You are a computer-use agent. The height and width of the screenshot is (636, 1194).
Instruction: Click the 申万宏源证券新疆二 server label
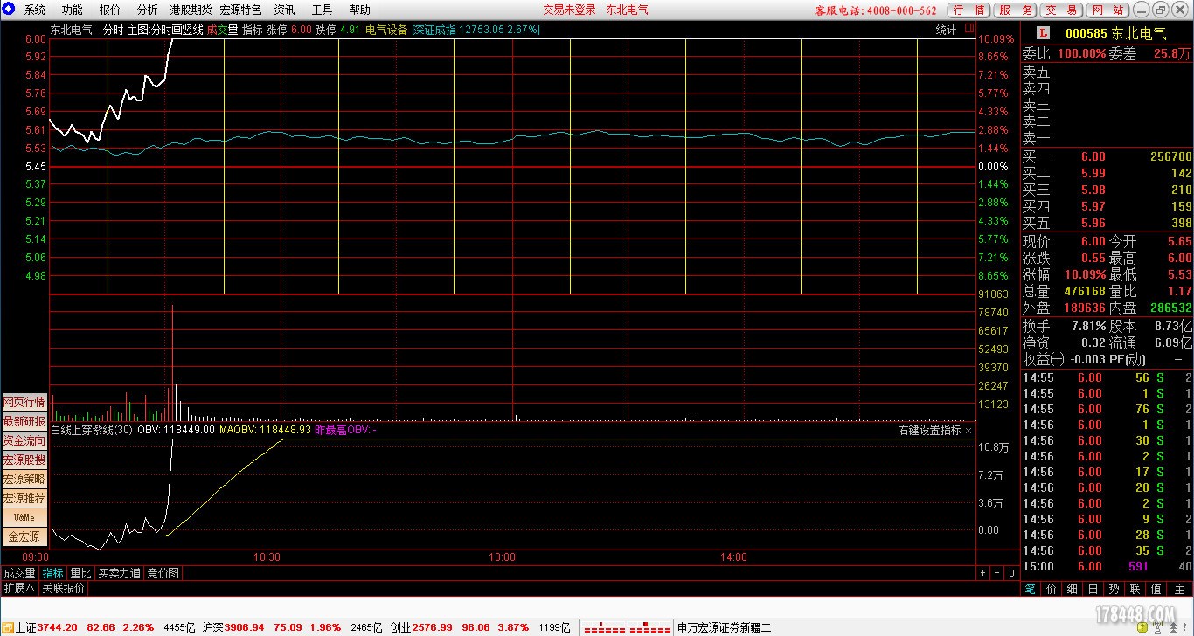pyautogui.click(x=725, y=627)
